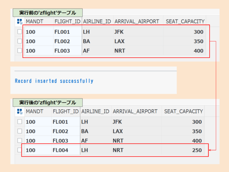Check the FL004 row checkbox

coord(20,150)
